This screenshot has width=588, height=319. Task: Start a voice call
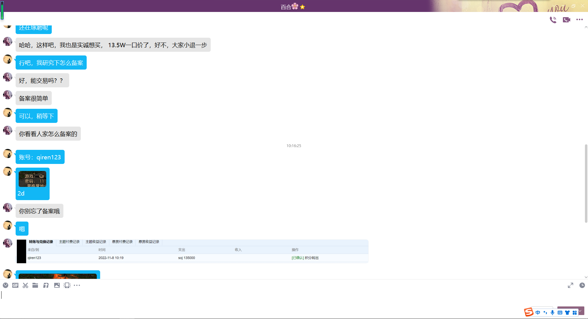[x=553, y=20]
